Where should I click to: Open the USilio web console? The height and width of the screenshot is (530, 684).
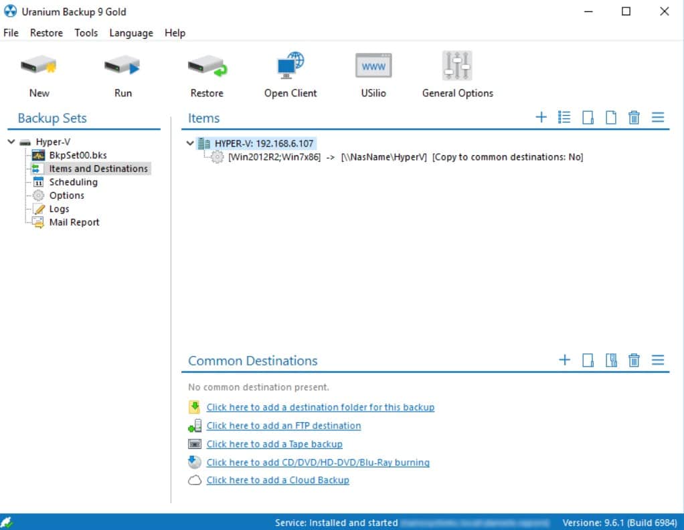pos(372,74)
